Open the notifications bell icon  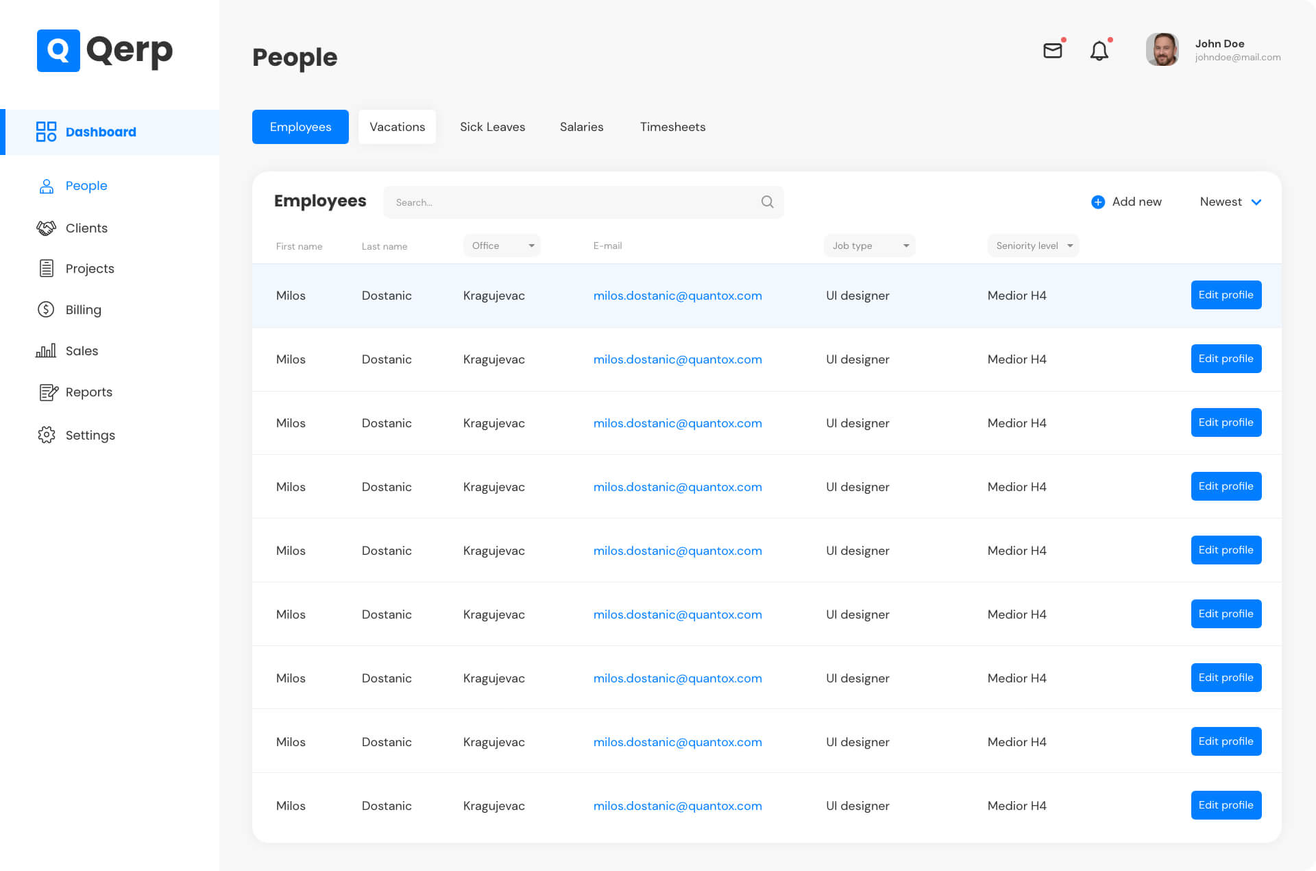[1099, 51]
